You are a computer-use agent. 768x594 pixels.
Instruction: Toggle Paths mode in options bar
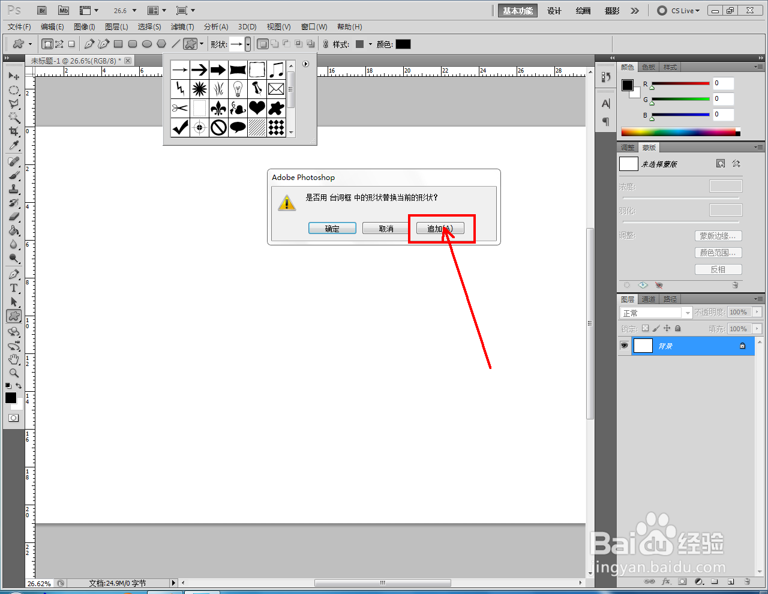point(59,44)
